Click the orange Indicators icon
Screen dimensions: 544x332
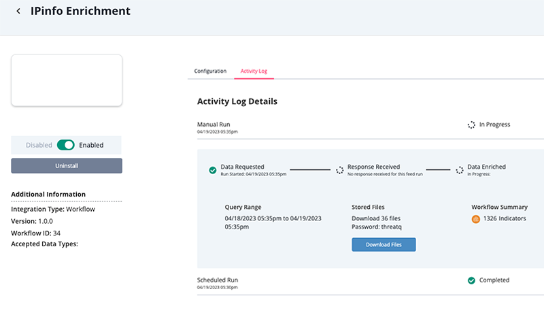475,219
